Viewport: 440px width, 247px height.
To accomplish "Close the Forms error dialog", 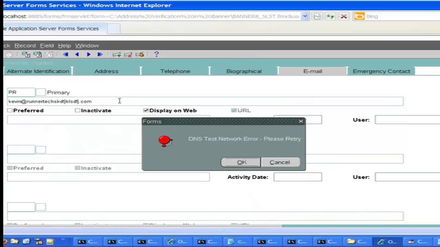I will pos(301,121).
